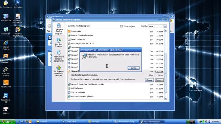Image resolution: width=221 pixels, height=124 pixels.
Task: Select the Foxit Reader desktop shortcut
Action: [x=6, y=84]
